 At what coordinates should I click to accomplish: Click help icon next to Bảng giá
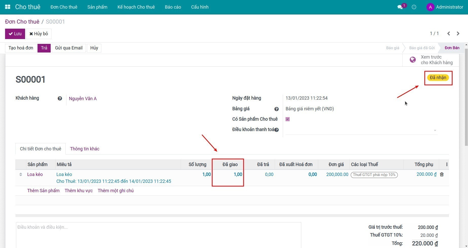coord(276,109)
